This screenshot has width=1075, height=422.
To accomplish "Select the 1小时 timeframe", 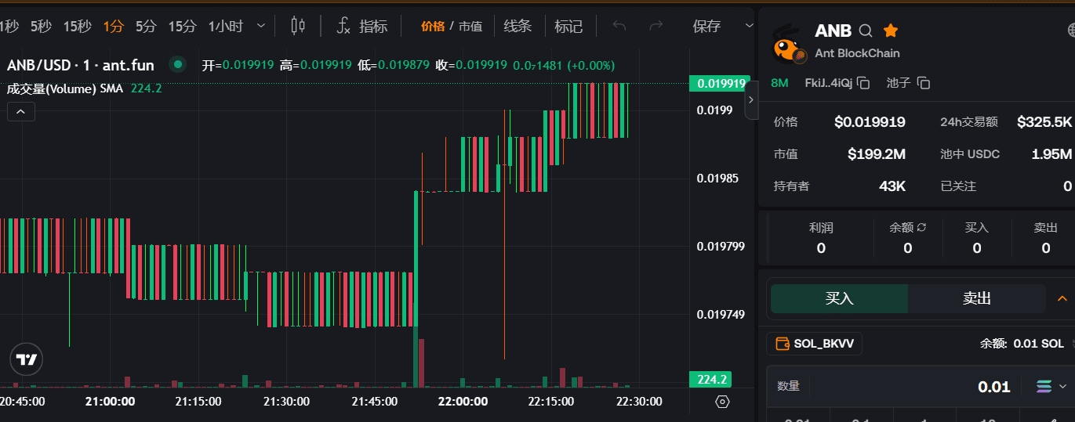I will point(226,26).
